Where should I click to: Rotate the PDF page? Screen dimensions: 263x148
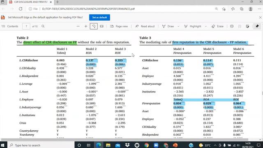coord(94,26)
